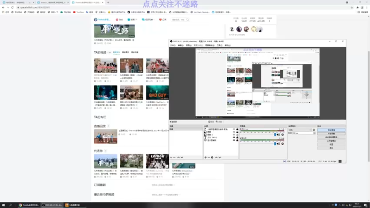Switch to Chrome in the taskbar

(x=28, y=205)
